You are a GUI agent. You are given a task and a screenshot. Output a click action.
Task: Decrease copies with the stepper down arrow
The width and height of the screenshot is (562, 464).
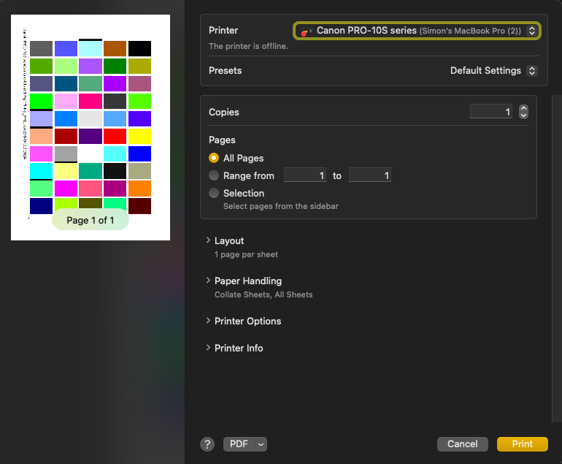click(x=523, y=115)
